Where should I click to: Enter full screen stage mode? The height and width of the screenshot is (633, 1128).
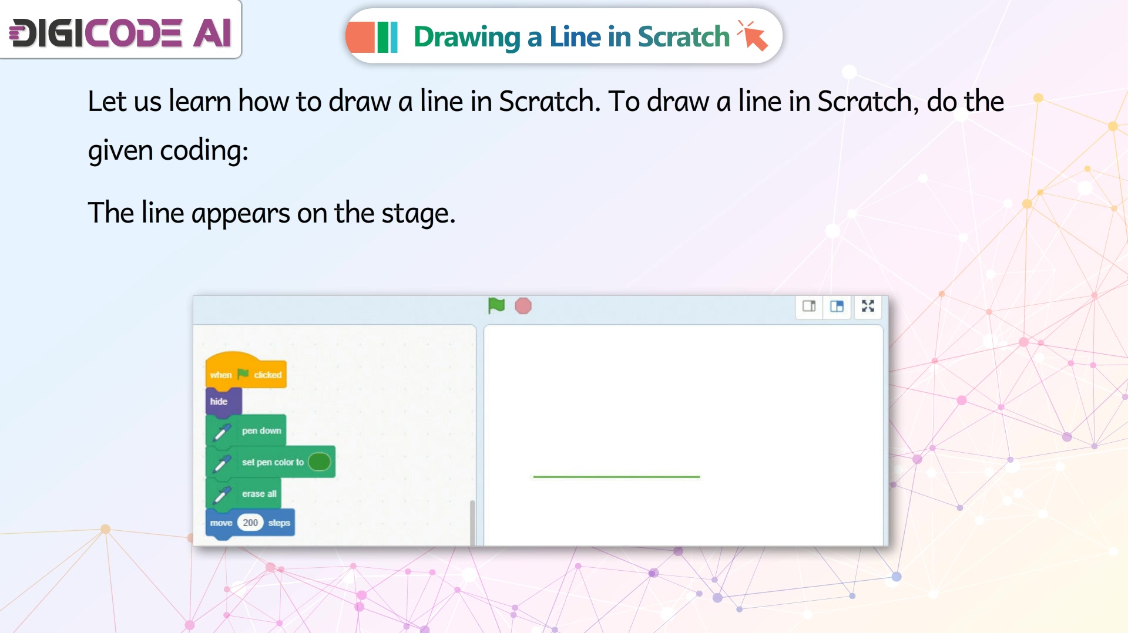pos(868,306)
